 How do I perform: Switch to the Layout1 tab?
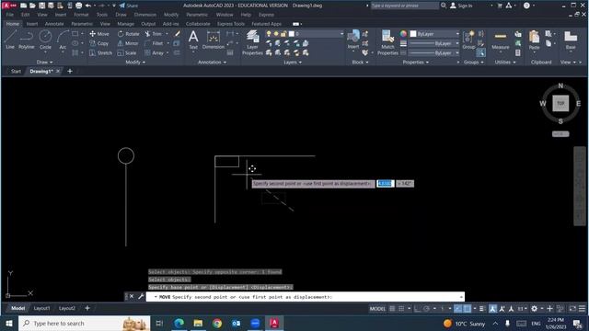coord(41,308)
